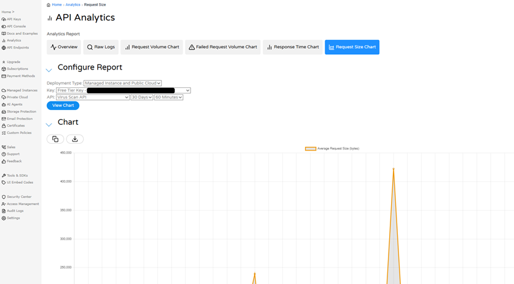Open API Console in sidebar
Screen dimensions: 514x284
point(14,26)
